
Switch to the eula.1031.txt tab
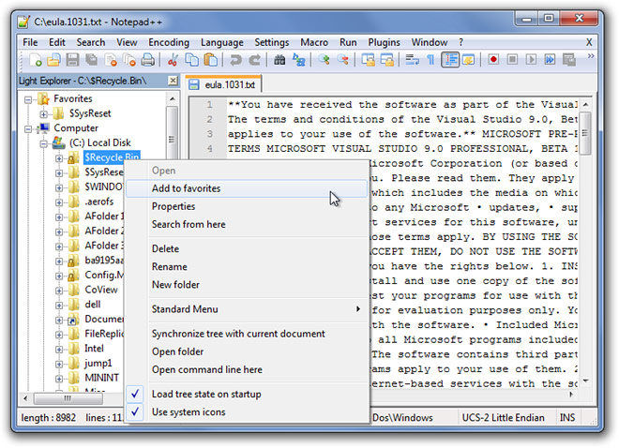(223, 84)
